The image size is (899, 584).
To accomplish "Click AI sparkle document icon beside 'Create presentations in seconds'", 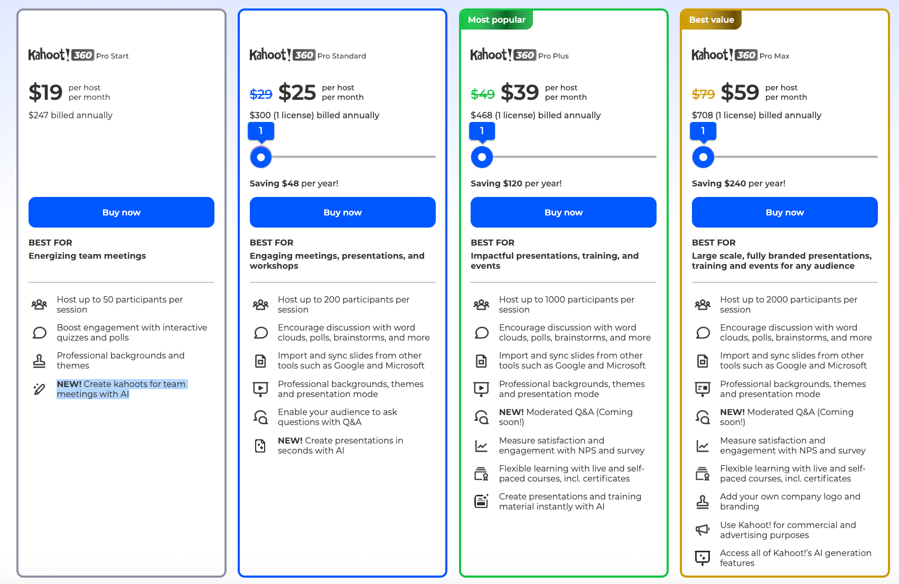I will coord(260,446).
